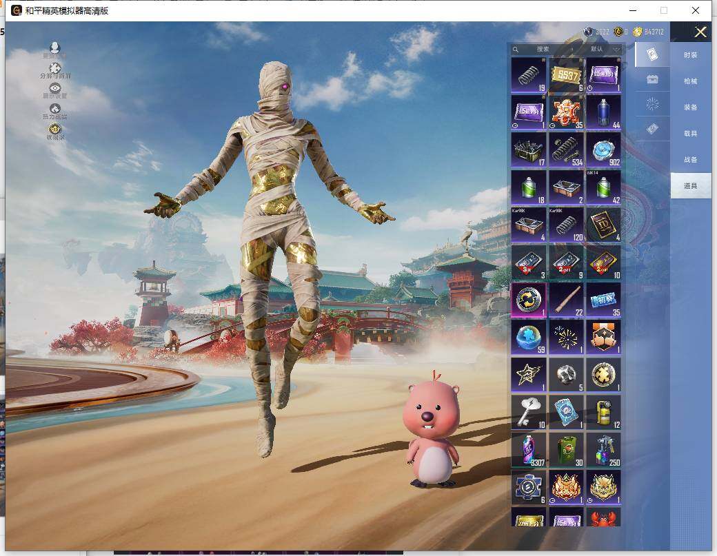Select the purple card beside the SS37 ticket
The image size is (717, 556).
604,75
